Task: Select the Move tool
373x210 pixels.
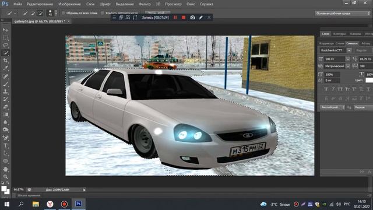Action: pyautogui.click(x=5, y=30)
